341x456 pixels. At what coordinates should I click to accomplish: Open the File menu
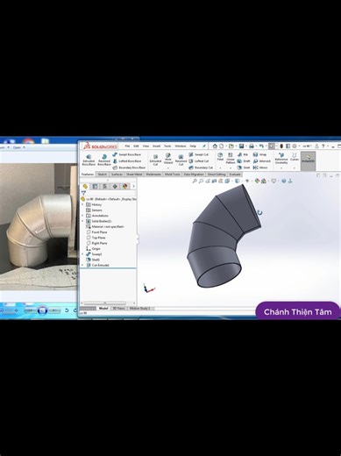click(127, 146)
